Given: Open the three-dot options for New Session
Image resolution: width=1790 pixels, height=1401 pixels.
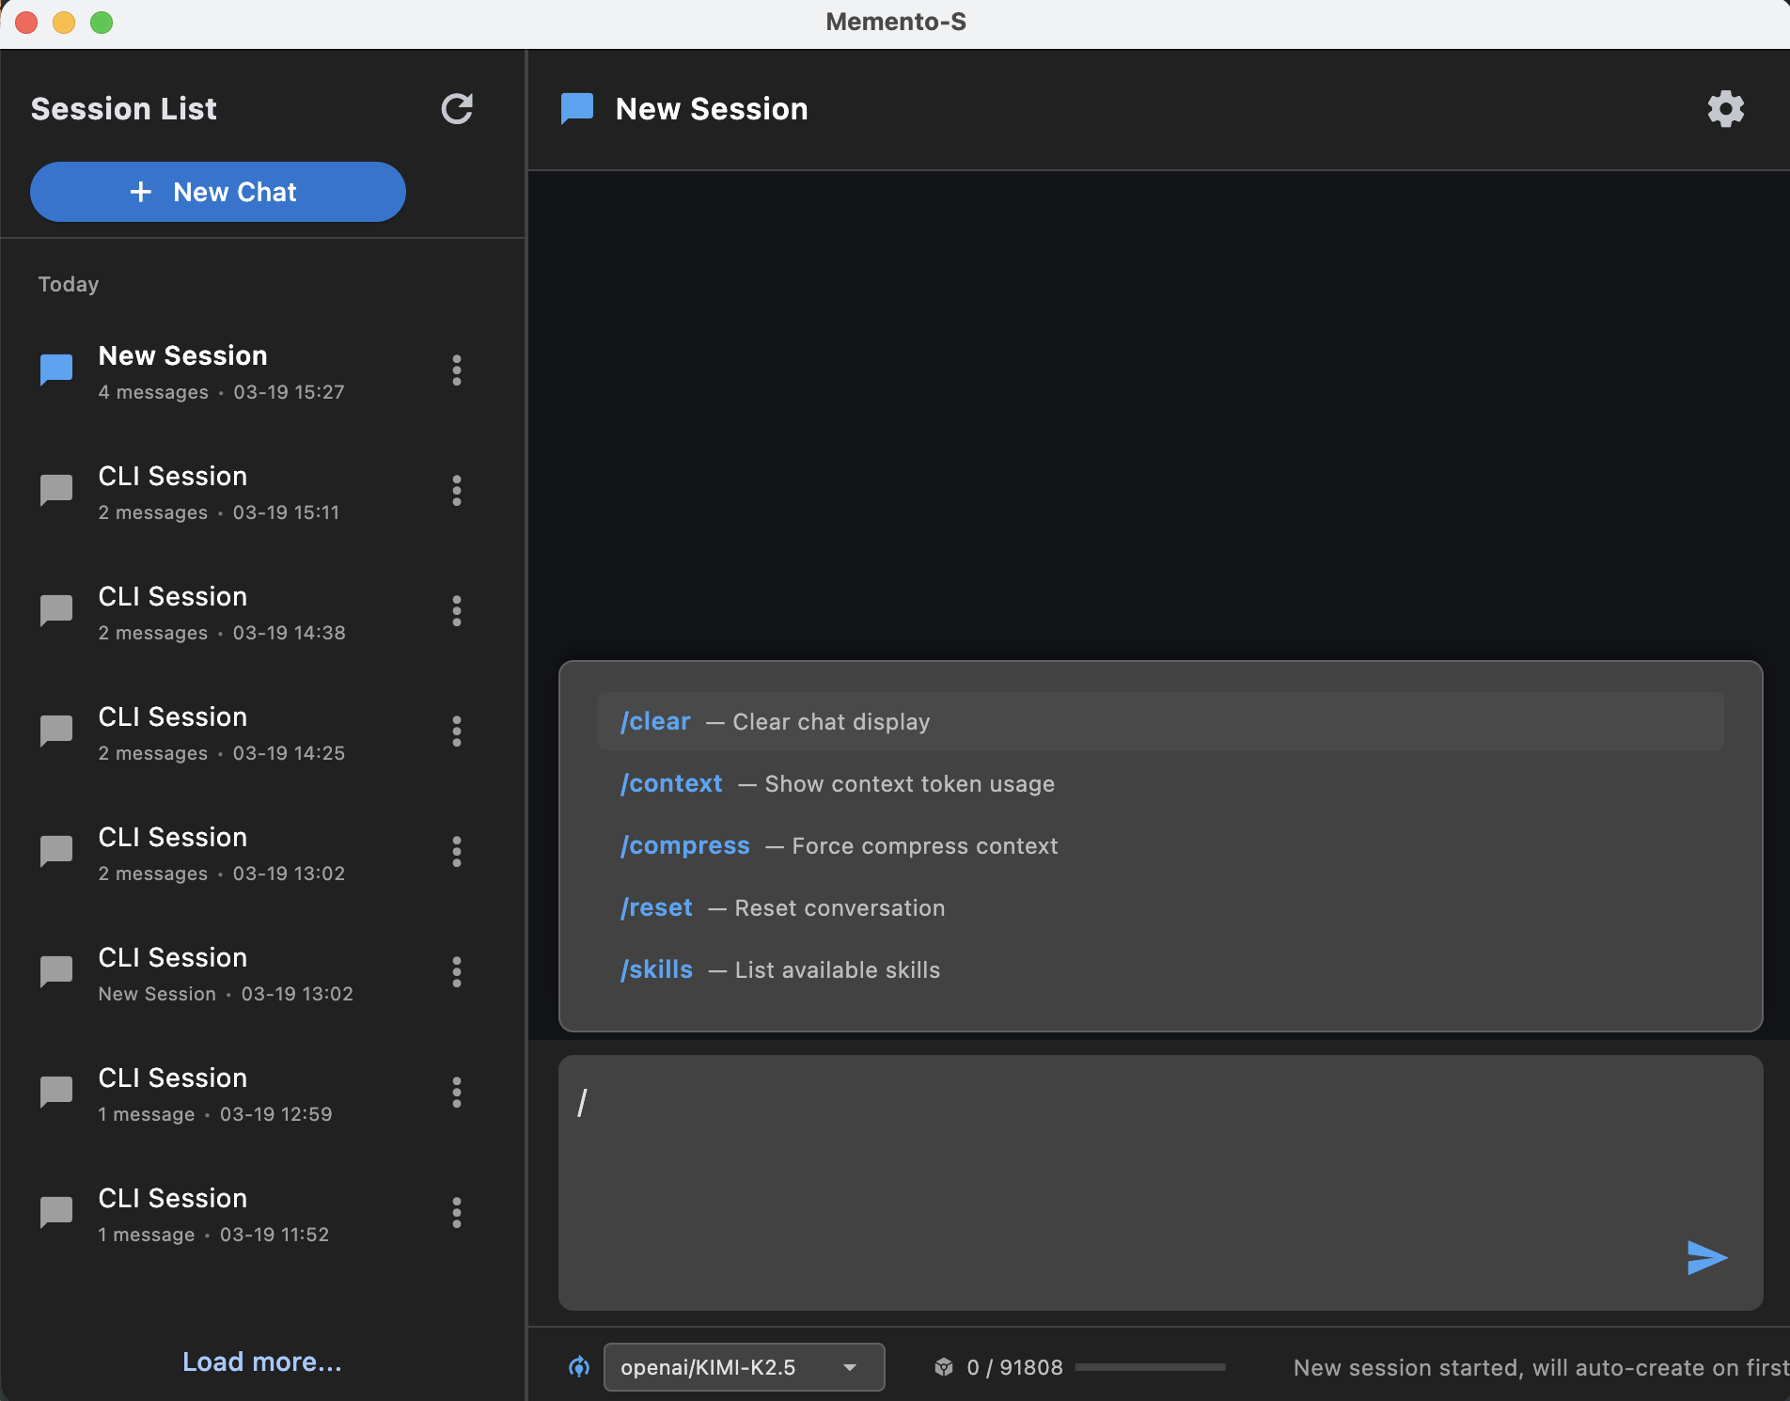Looking at the screenshot, I should [457, 370].
